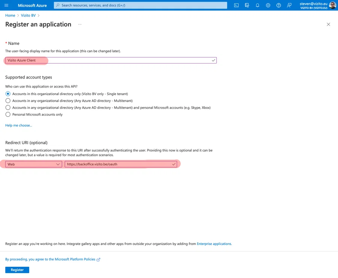Open Directories and subscriptions filter icon
338x278 pixels.
coord(247,5)
